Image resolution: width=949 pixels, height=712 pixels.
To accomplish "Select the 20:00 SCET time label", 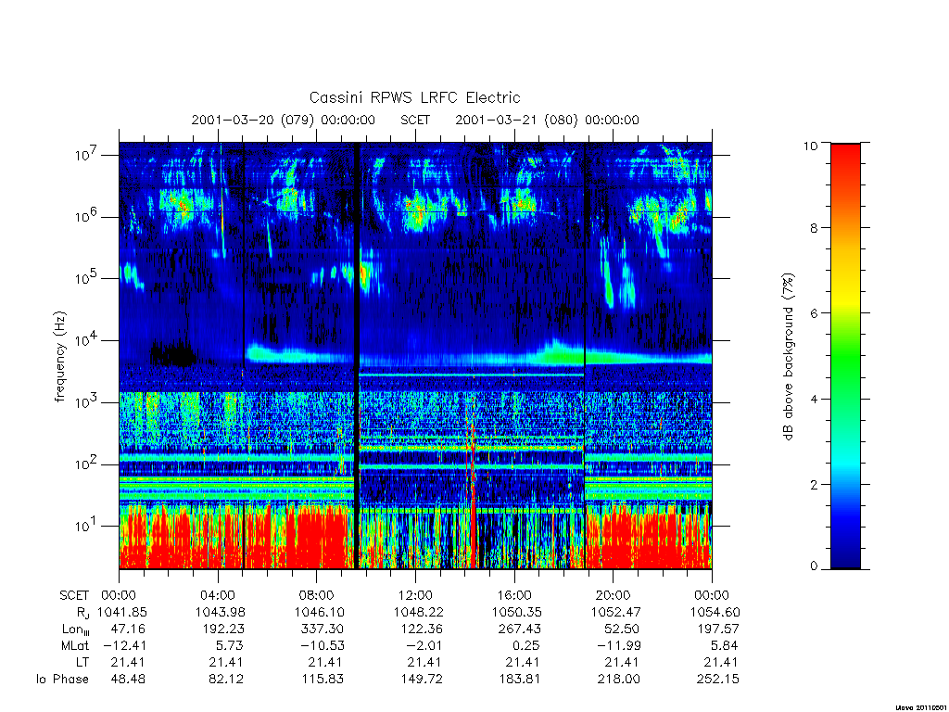I will pyautogui.click(x=614, y=595).
